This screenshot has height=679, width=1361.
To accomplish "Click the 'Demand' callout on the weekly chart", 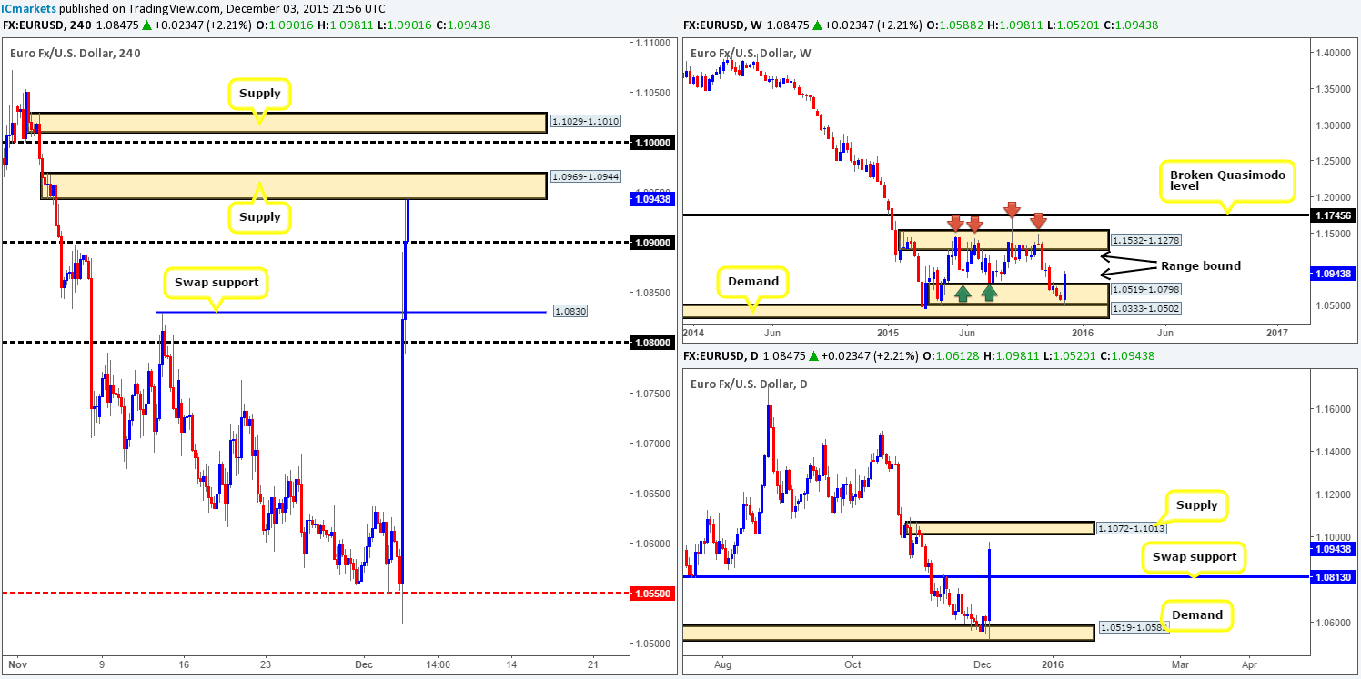I will pyautogui.click(x=752, y=282).
